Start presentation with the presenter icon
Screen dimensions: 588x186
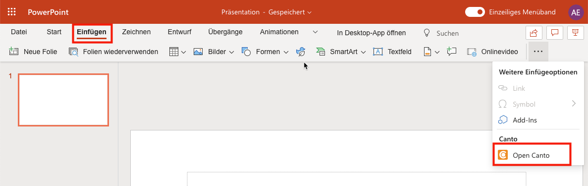(575, 33)
